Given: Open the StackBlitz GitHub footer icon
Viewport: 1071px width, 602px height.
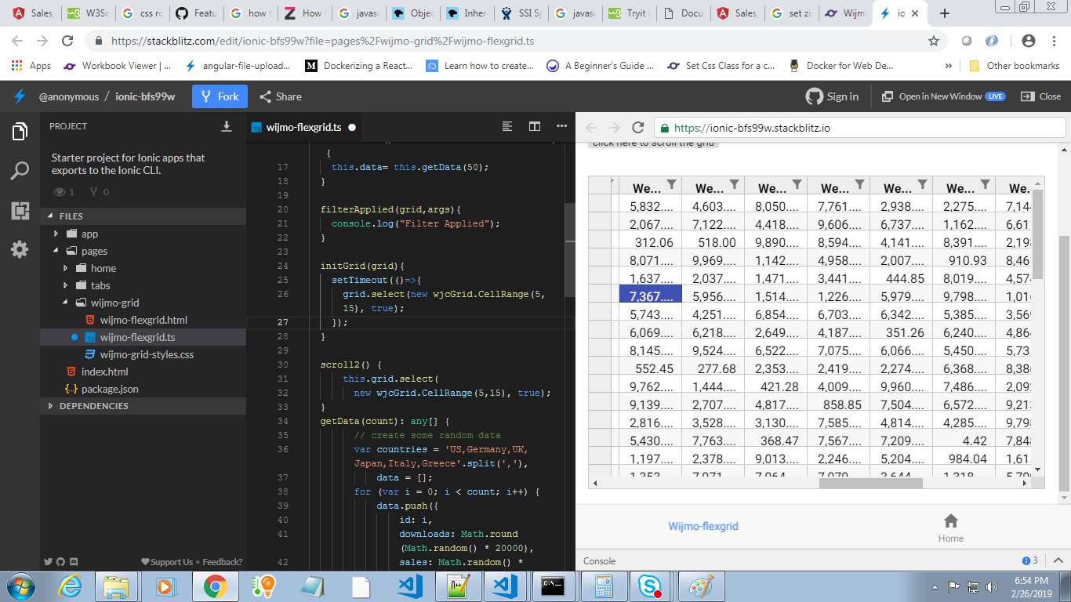Looking at the screenshot, I should click(x=61, y=562).
